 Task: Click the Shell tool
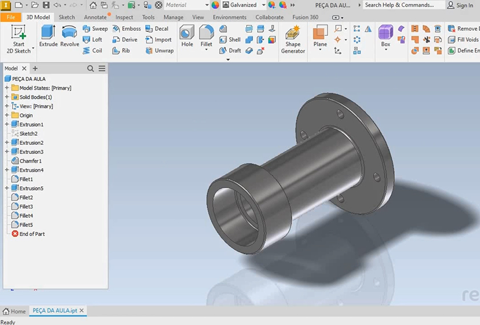230,39
